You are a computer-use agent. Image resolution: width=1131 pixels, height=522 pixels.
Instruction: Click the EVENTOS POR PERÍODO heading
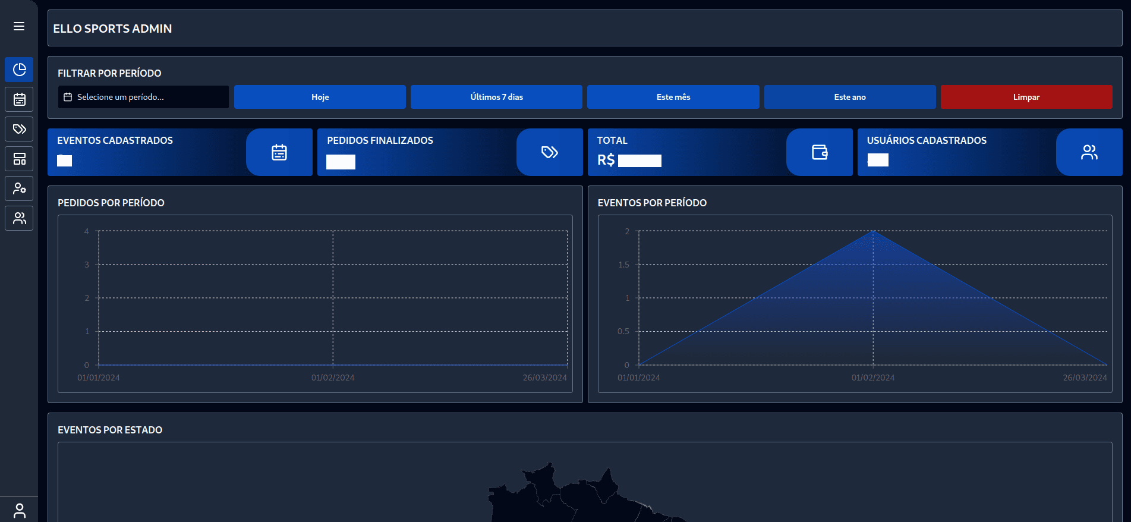pyautogui.click(x=652, y=203)
